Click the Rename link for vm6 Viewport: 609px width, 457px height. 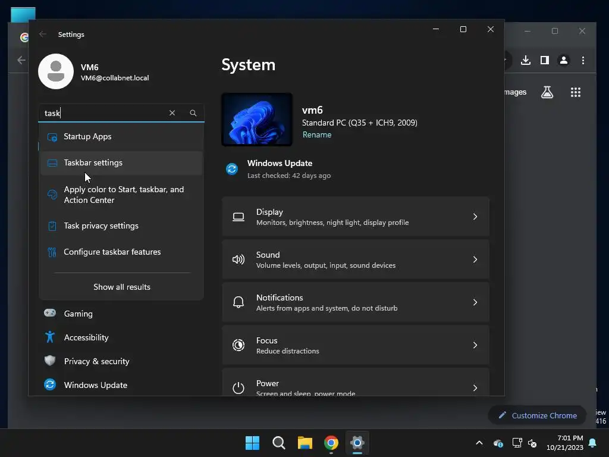point(317,134)
